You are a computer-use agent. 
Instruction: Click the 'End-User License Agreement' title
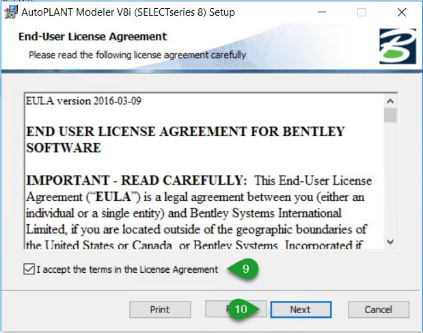[93, 37]
